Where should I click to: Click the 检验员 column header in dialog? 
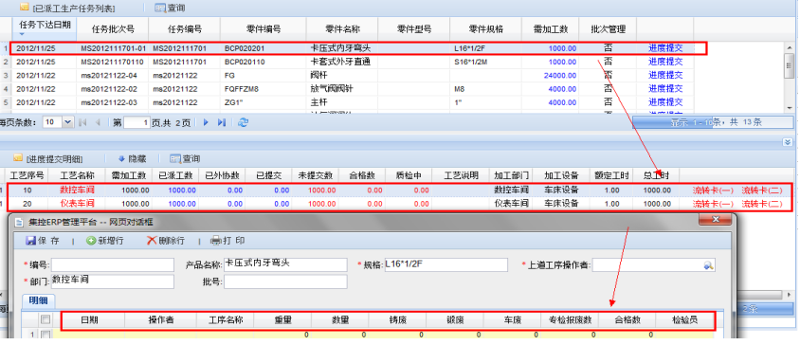pyautogui.click(x=684, y=320)
